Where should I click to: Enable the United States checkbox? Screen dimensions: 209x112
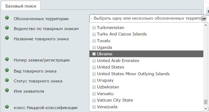pyautogui.click(x=94, y=67)
